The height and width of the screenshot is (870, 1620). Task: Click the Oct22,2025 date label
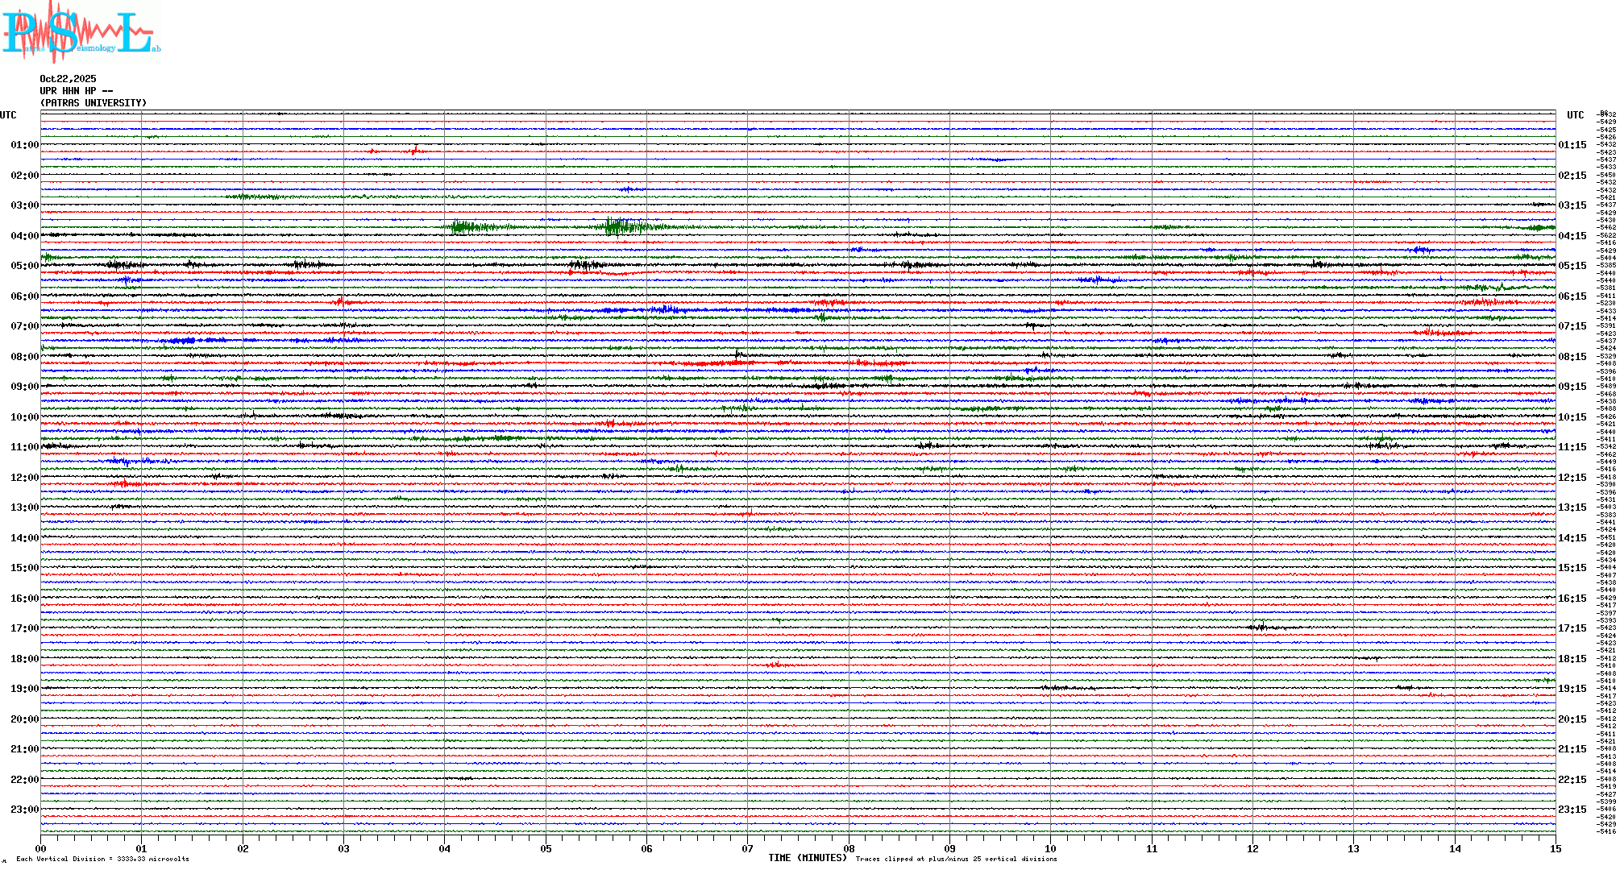click(68, 79)
